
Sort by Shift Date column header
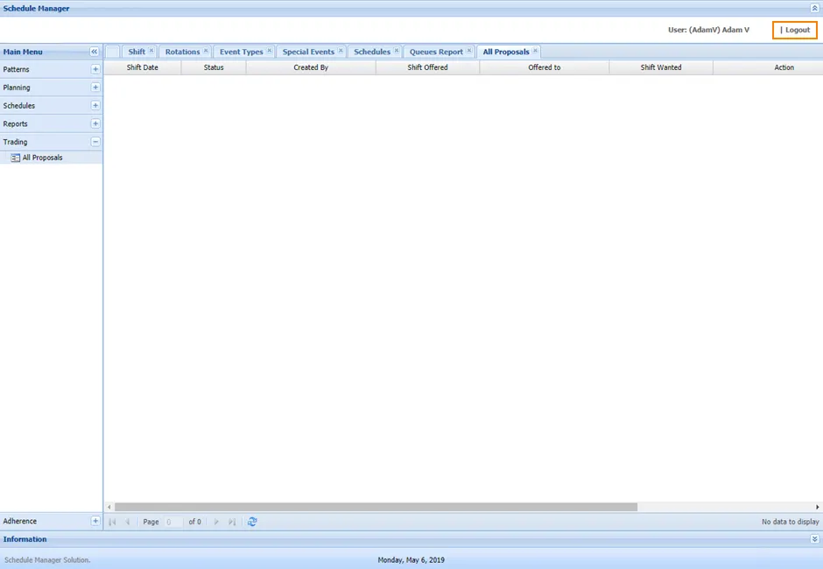[x=142, y=67]
